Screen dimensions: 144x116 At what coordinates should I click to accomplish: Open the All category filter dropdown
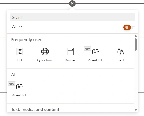17,27
